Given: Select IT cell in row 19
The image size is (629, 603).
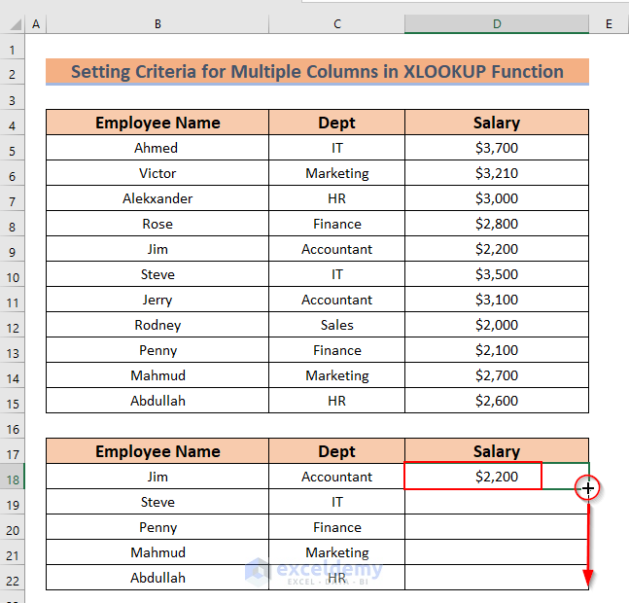Looking at the screenshot, I should coord(337,502).
